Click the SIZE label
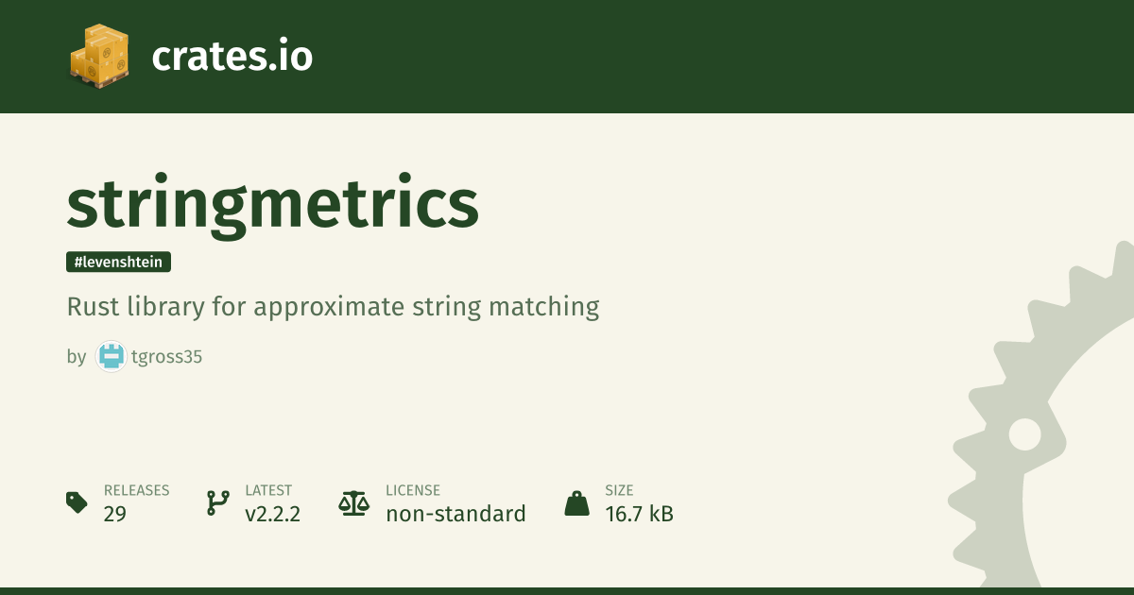This screenshot has height=595, width=1134. [x=619, y=490]
